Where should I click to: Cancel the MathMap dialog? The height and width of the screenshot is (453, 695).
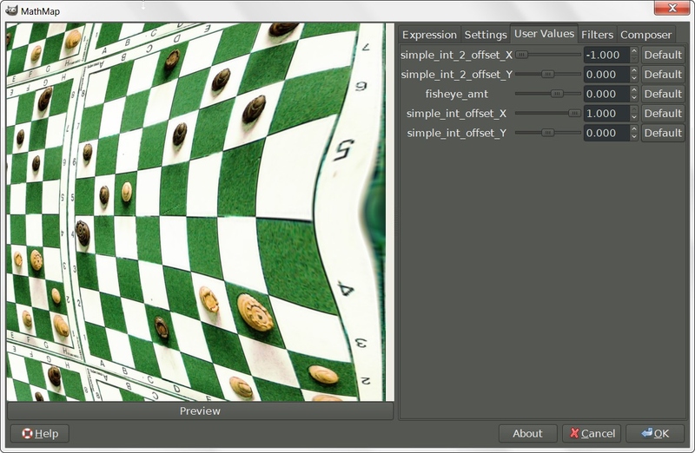coord(592,434)
